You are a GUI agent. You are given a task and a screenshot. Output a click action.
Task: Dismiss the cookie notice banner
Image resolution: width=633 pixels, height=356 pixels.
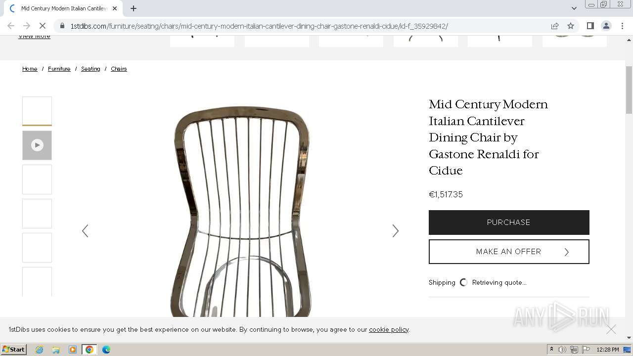pyautogui.click(x=611, y=329)
